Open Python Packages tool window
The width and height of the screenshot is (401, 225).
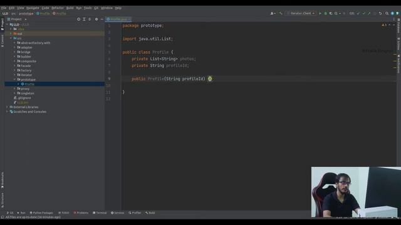[41, 212]
